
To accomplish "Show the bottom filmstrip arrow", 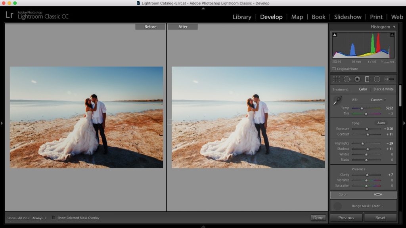I will pos(203,226).
